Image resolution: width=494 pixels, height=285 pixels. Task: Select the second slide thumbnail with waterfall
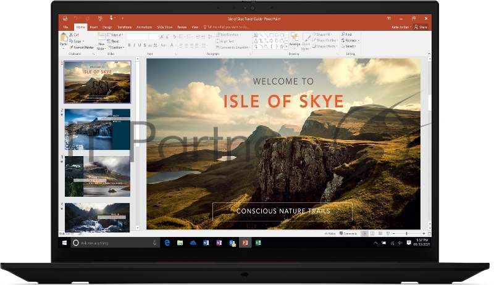tap(98, 129)
